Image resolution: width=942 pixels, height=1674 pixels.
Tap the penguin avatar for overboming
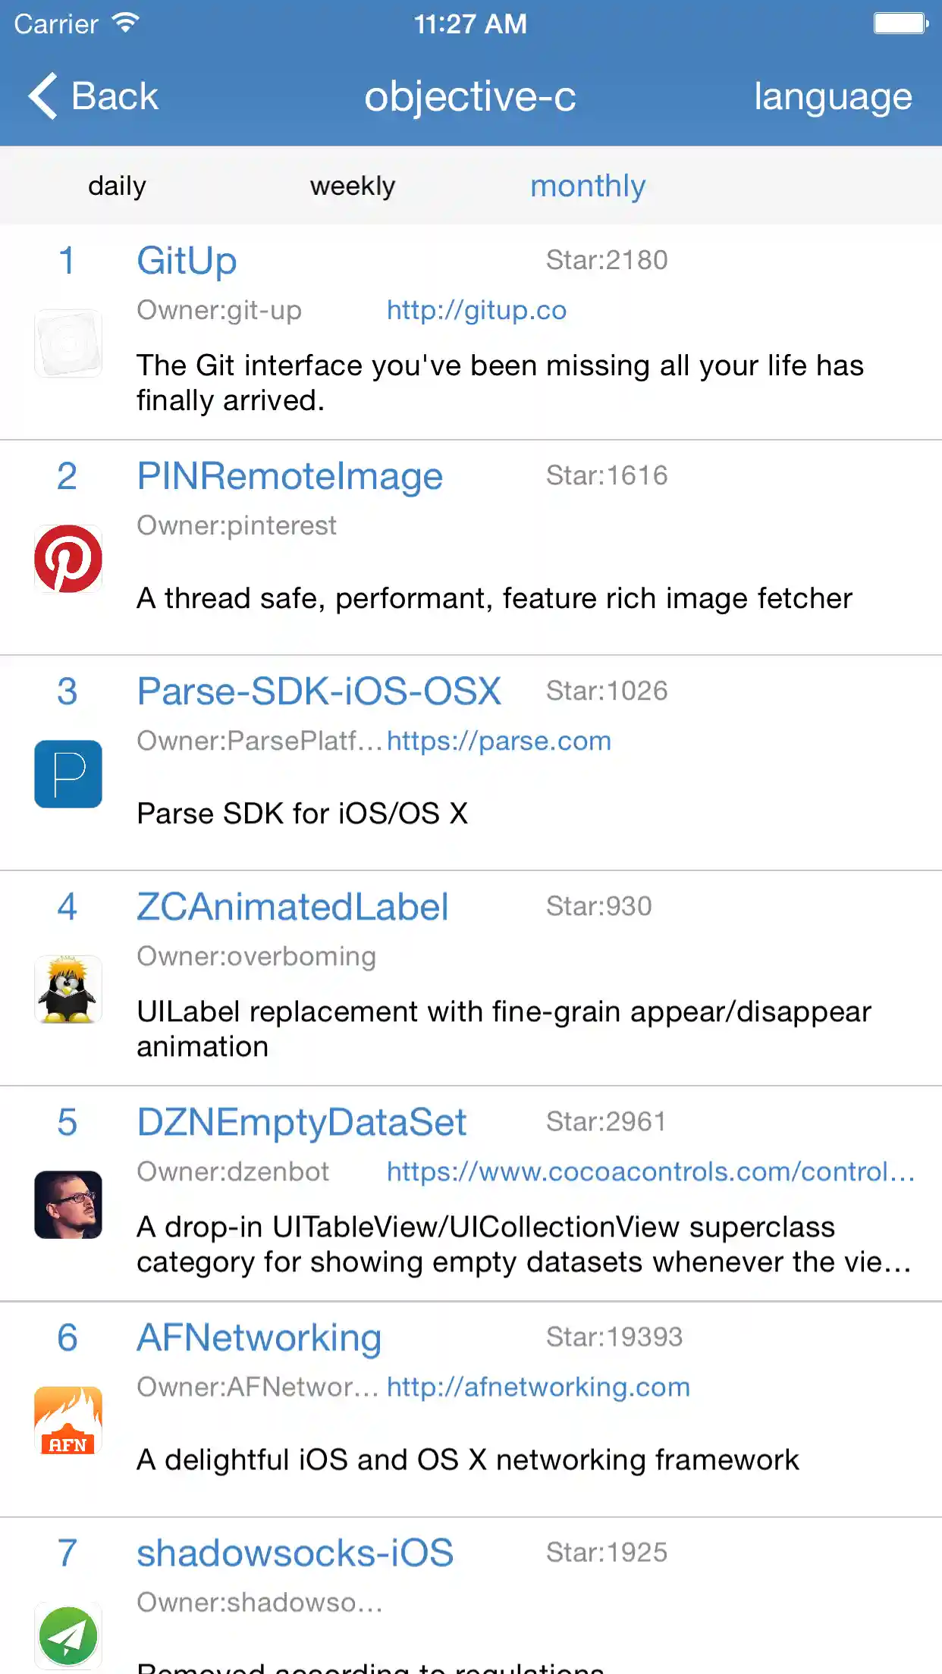(68, 989)
